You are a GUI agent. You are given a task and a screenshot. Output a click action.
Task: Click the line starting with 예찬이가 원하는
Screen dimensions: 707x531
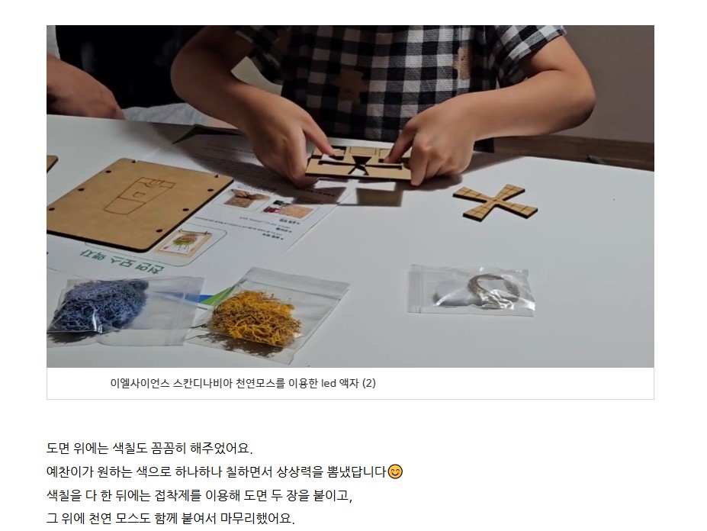click(224, 472)
